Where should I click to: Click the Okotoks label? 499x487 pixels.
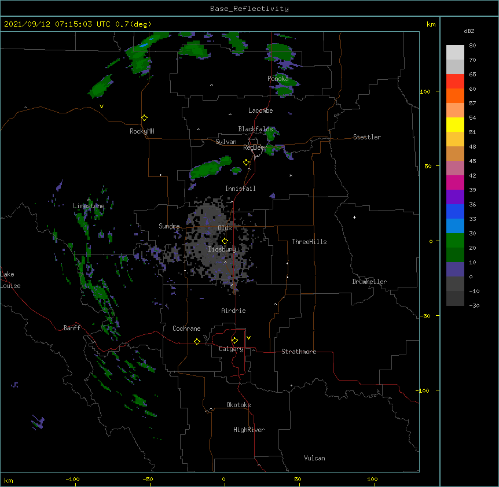click(x=239, y=405)
